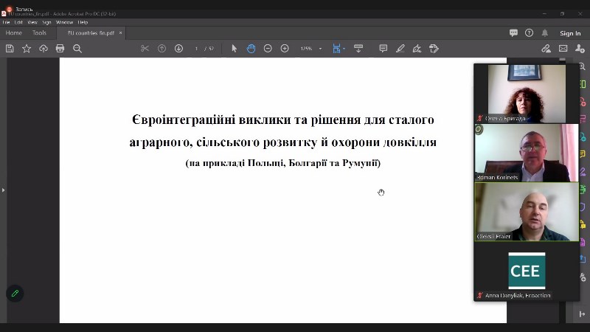Viewport: 590px width, 332px height.
Task: Go to next page arrow
Action: (x=178, y=49)
